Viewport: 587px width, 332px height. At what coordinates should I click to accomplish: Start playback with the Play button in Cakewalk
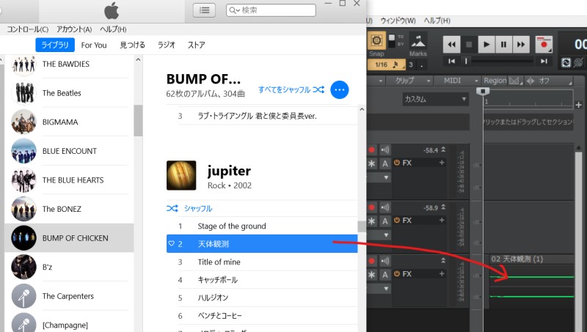point(486,45)
